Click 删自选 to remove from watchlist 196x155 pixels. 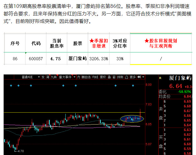coord(86,77)
